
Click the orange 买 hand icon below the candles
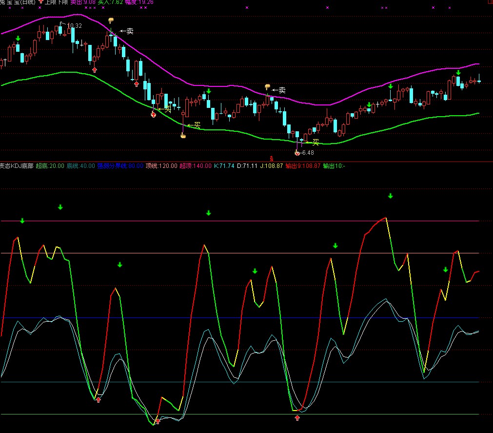point(183,135)
